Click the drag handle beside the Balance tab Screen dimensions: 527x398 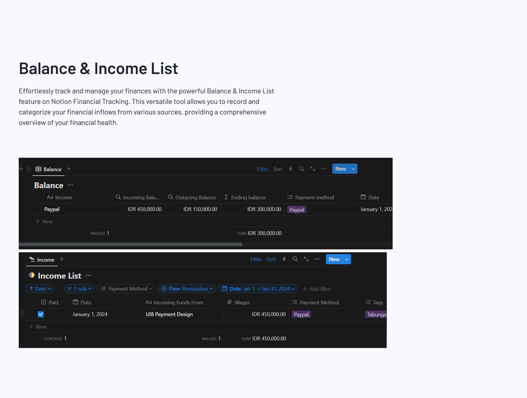click(x=28, y=169)
